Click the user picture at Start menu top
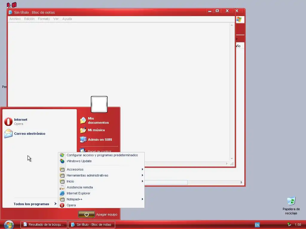This screenshot has width=306, height=229. coord(99,104)
